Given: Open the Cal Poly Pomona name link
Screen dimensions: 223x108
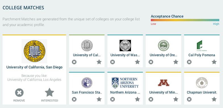Looking at the screenshot, I should pyautogui.click(x=202, y=55).
